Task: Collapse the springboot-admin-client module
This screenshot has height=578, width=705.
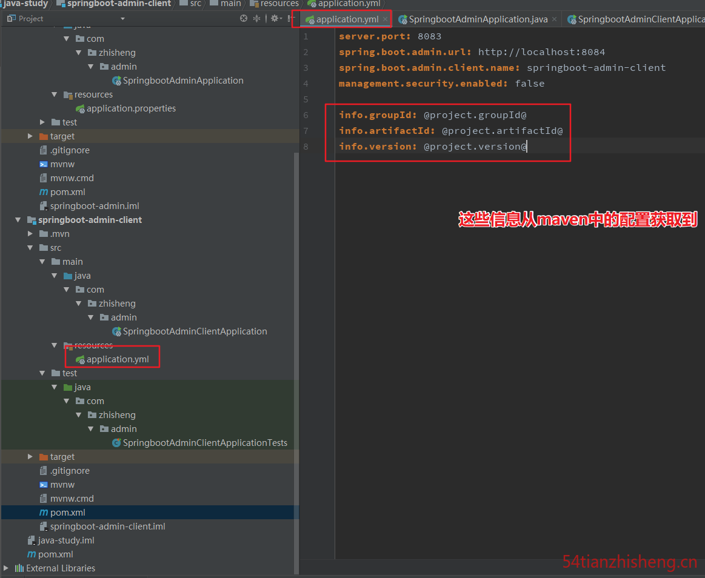Action: point(18,220)
